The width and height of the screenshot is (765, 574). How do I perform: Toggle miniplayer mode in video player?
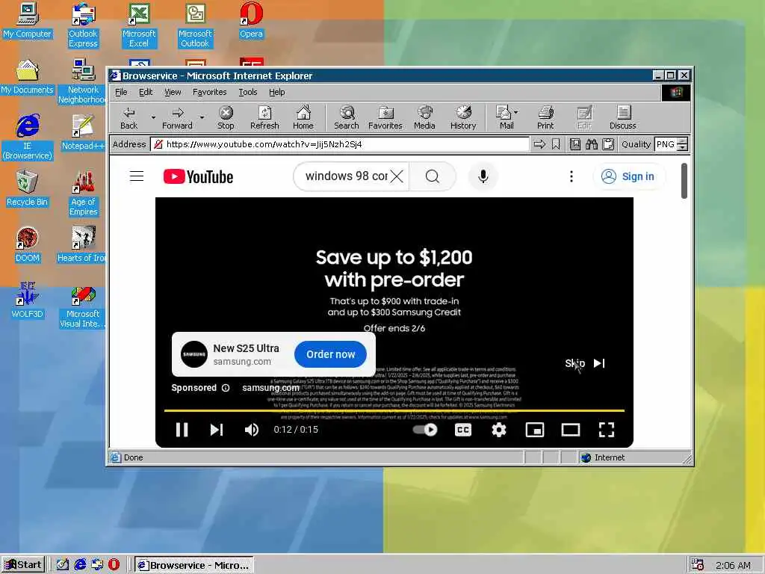tap(535, 430)
